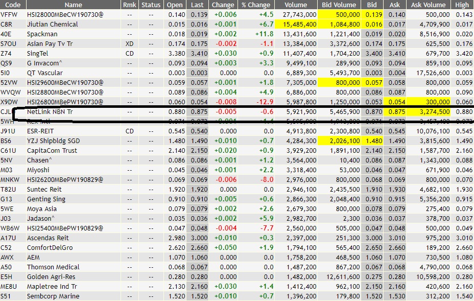Select the ESR-REIT stock name
Image resolution: width=474 pixels, height=301 pixels.
click(40, 131)
